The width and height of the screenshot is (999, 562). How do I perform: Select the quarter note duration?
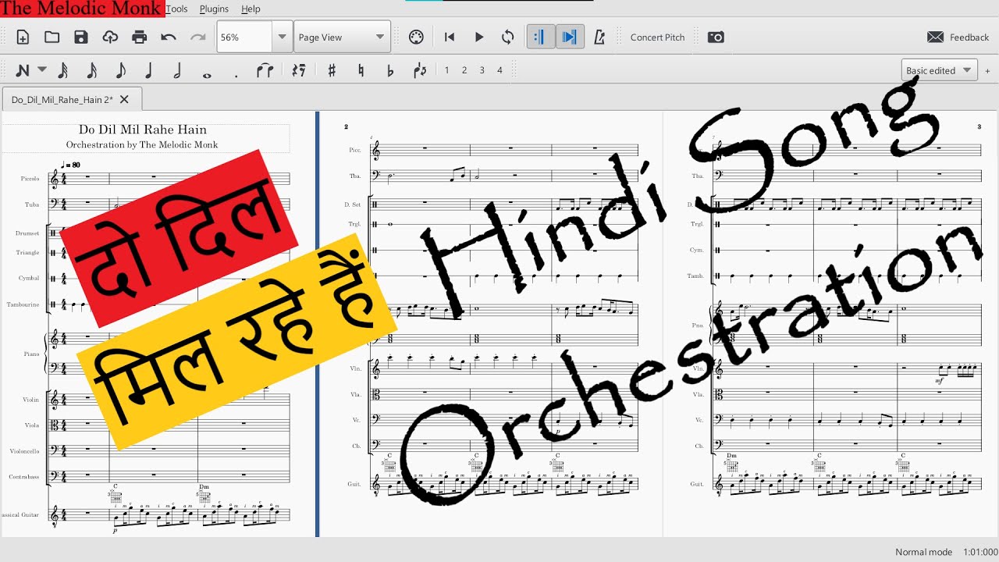[148, 70]
